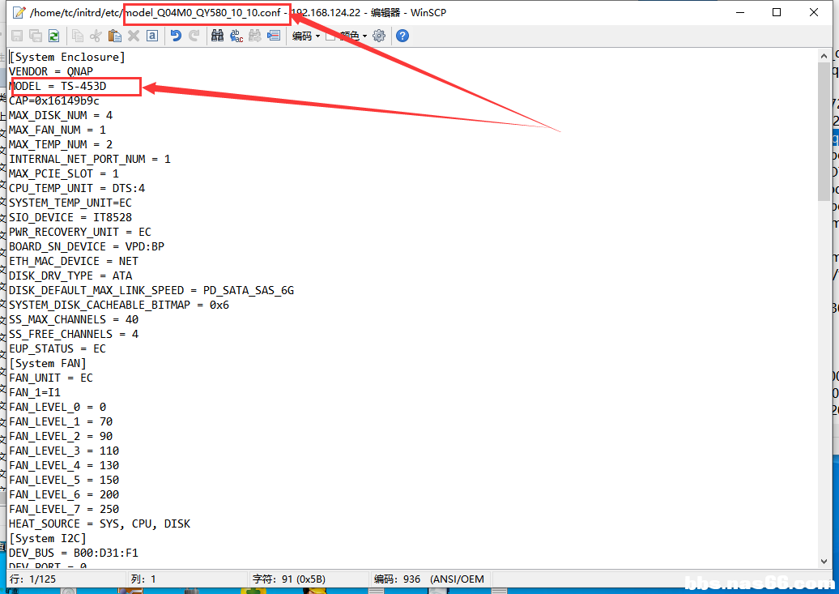The width and height of the screenshot is (839, 594).
Task: Click the [System FAN] section line
Action: tap(47, 363)
